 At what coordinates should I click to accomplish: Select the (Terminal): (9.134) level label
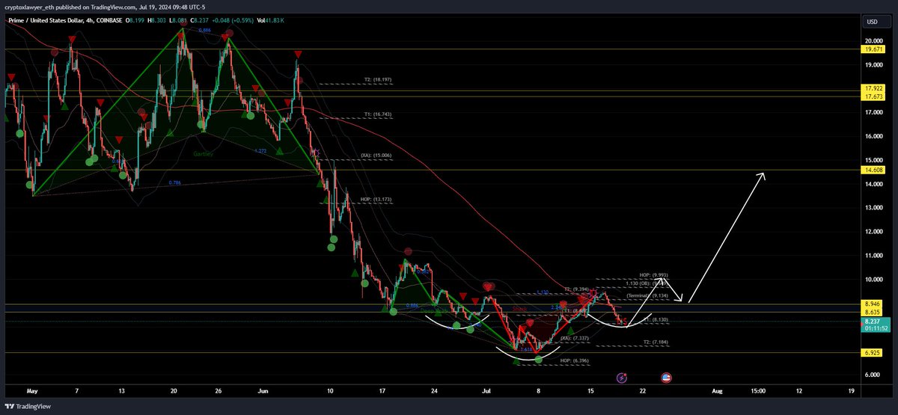tap(647, 296)
